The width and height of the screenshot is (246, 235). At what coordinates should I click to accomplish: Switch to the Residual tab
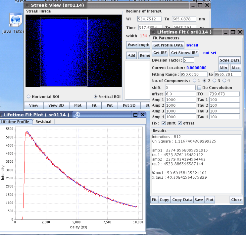point(43,122)
